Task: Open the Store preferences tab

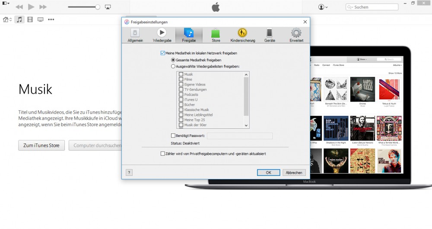Action: coord(216,35)
